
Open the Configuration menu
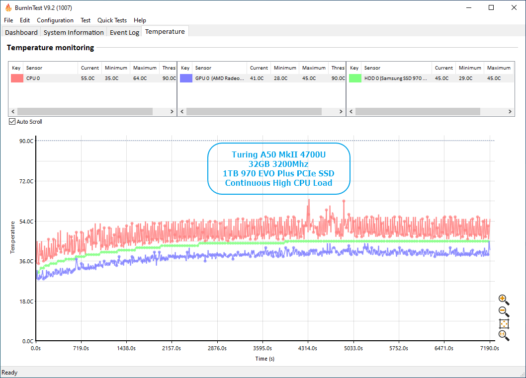pyautogui.click(x=55, y=20)
